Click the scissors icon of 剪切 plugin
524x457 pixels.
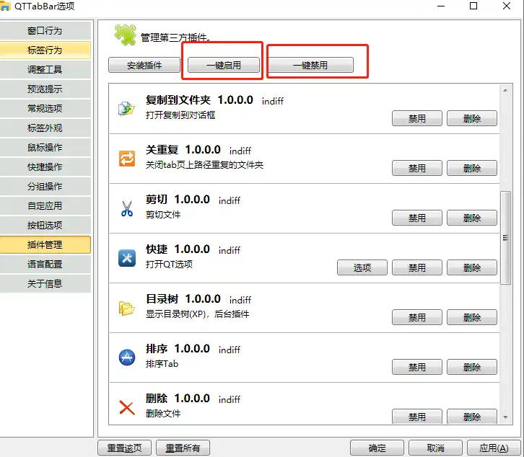point(127,208)
